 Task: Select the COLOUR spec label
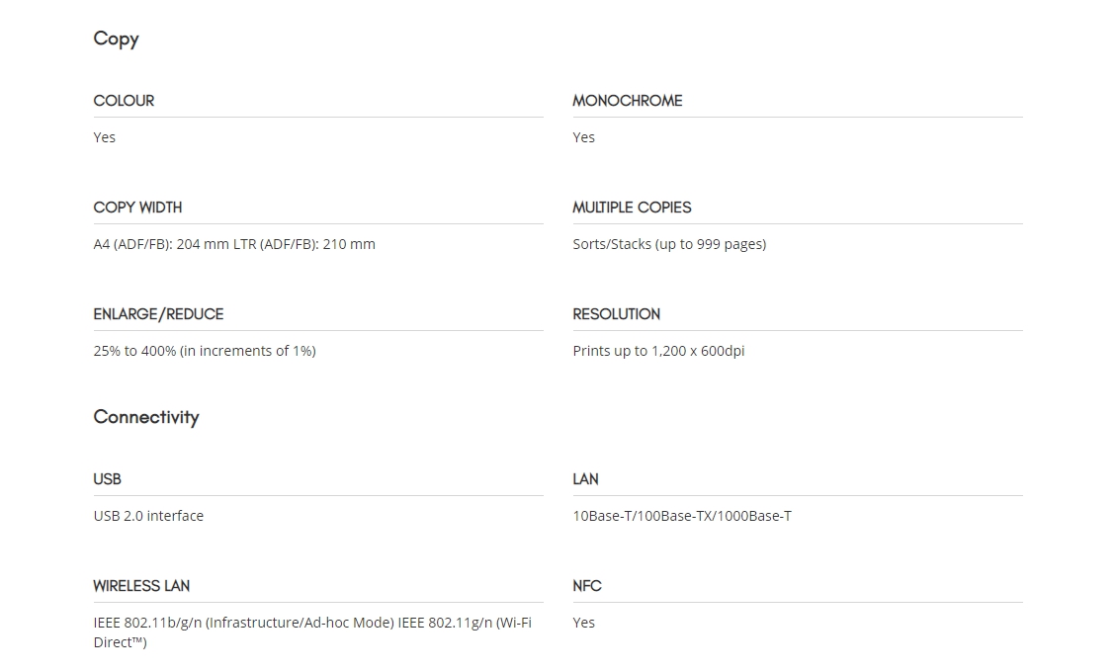(124, 101)
